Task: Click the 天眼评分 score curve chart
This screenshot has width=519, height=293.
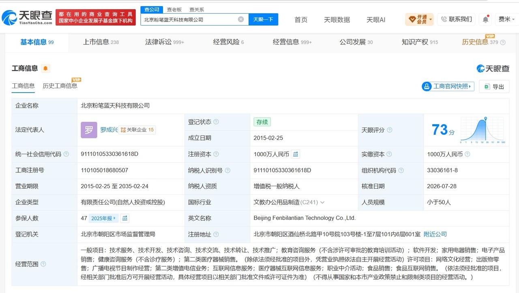Action: click(x=482, y=130)
